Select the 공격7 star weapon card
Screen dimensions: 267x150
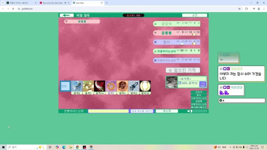click(x=88, y=87)
